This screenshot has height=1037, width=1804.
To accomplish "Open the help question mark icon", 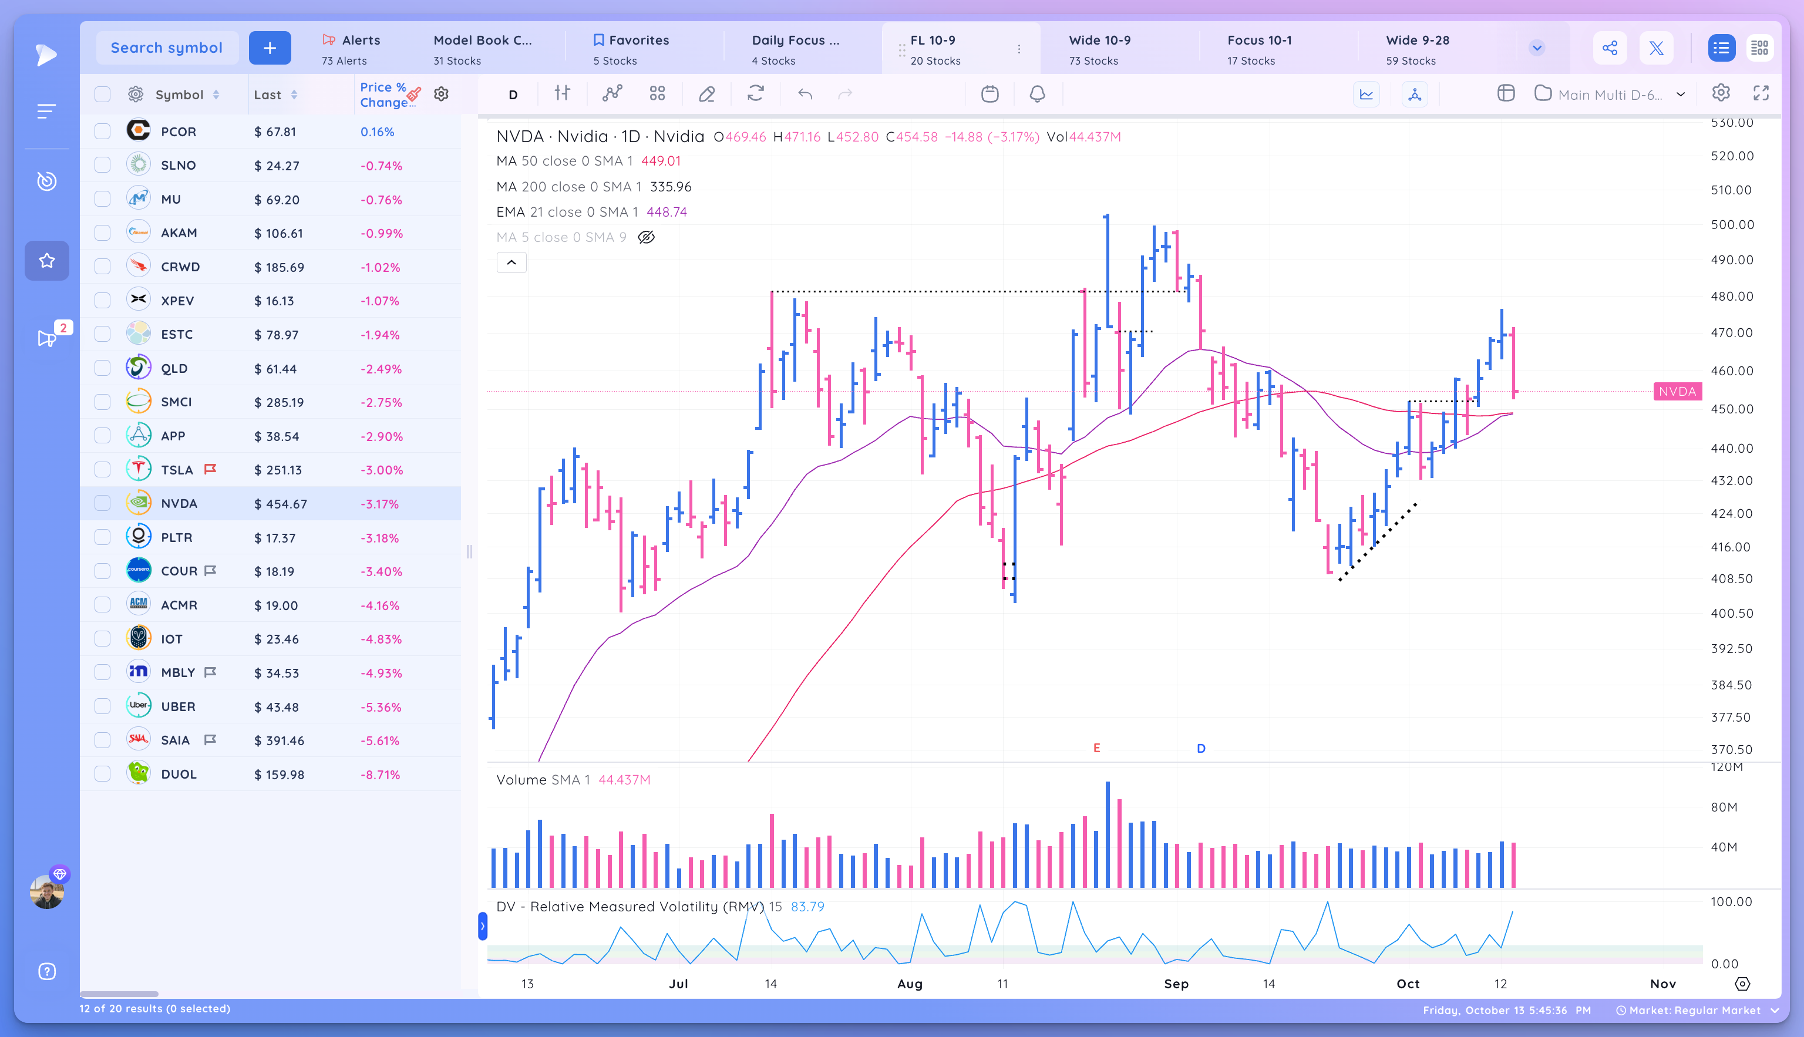I will (46, 971).
